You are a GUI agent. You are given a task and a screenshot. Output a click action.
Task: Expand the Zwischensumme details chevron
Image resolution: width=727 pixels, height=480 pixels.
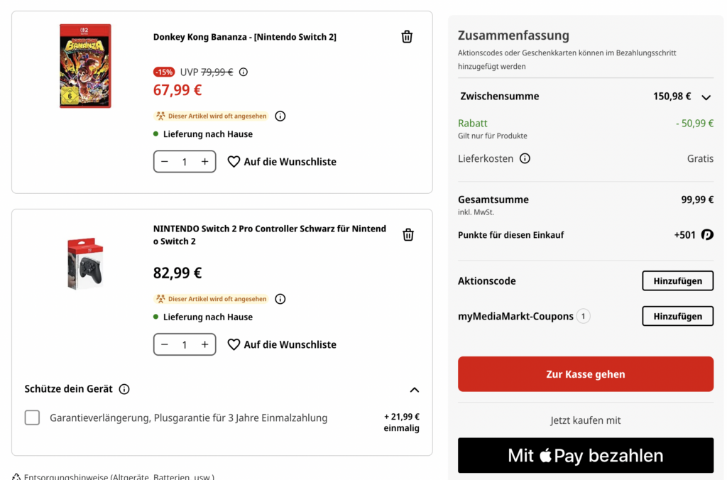tap(706, 97)
